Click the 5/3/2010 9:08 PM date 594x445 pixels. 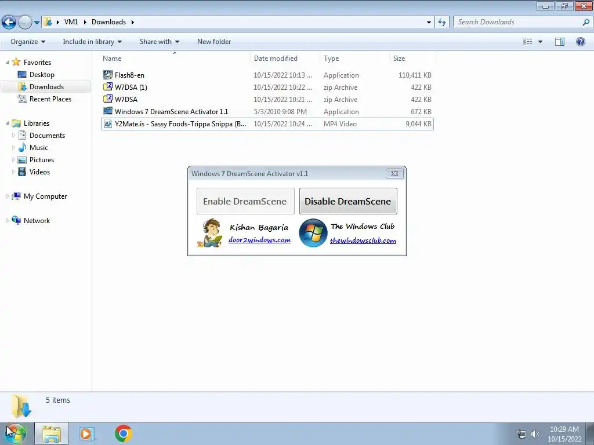280,112
